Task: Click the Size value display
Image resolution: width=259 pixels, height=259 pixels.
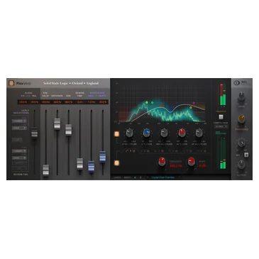Action: coord(69,102)
